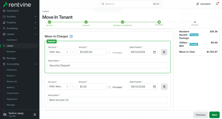The width and height of the screenshot is (222, 119).
Task: Focus the Search field
Action: (131, 4)
